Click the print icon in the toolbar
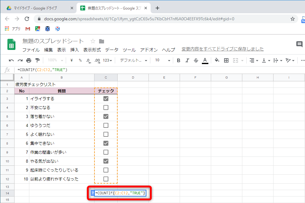Image resolution: width=305 pixels, height=203 pixels. [29, 60]
